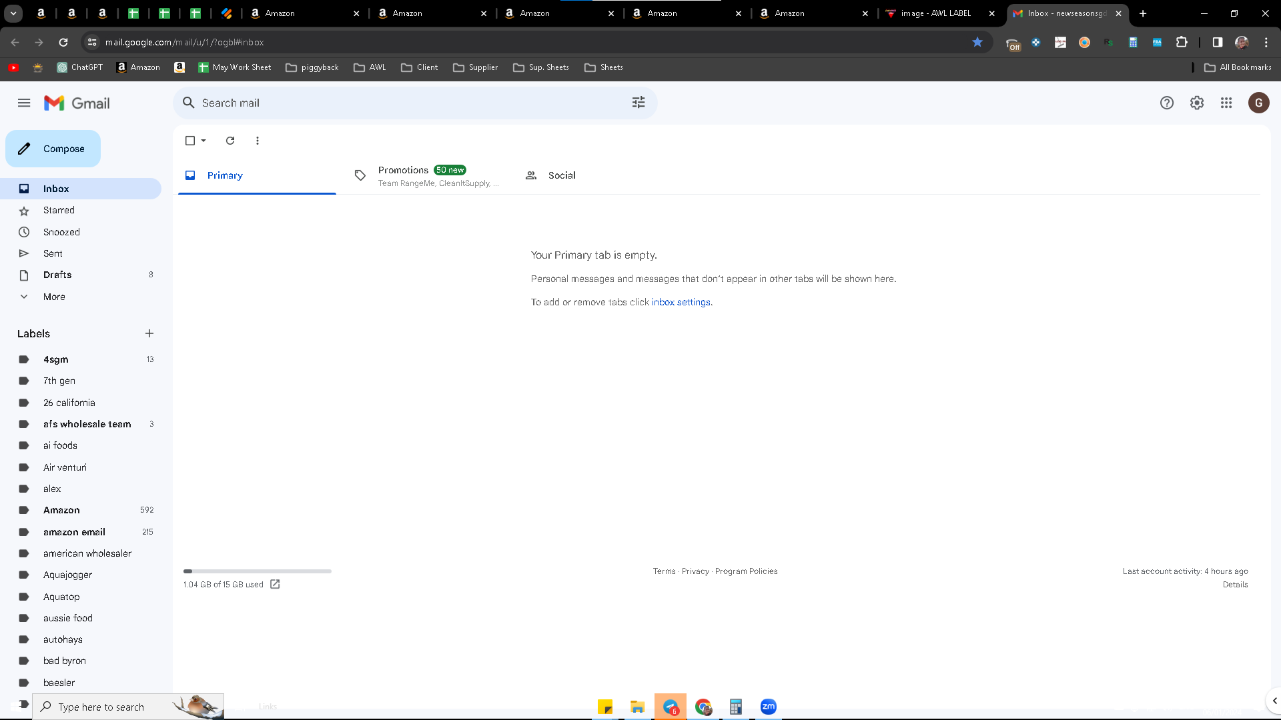Open the AWL bookmarks folder
The height and width of the screenshot is (720, 1281).
370,67
